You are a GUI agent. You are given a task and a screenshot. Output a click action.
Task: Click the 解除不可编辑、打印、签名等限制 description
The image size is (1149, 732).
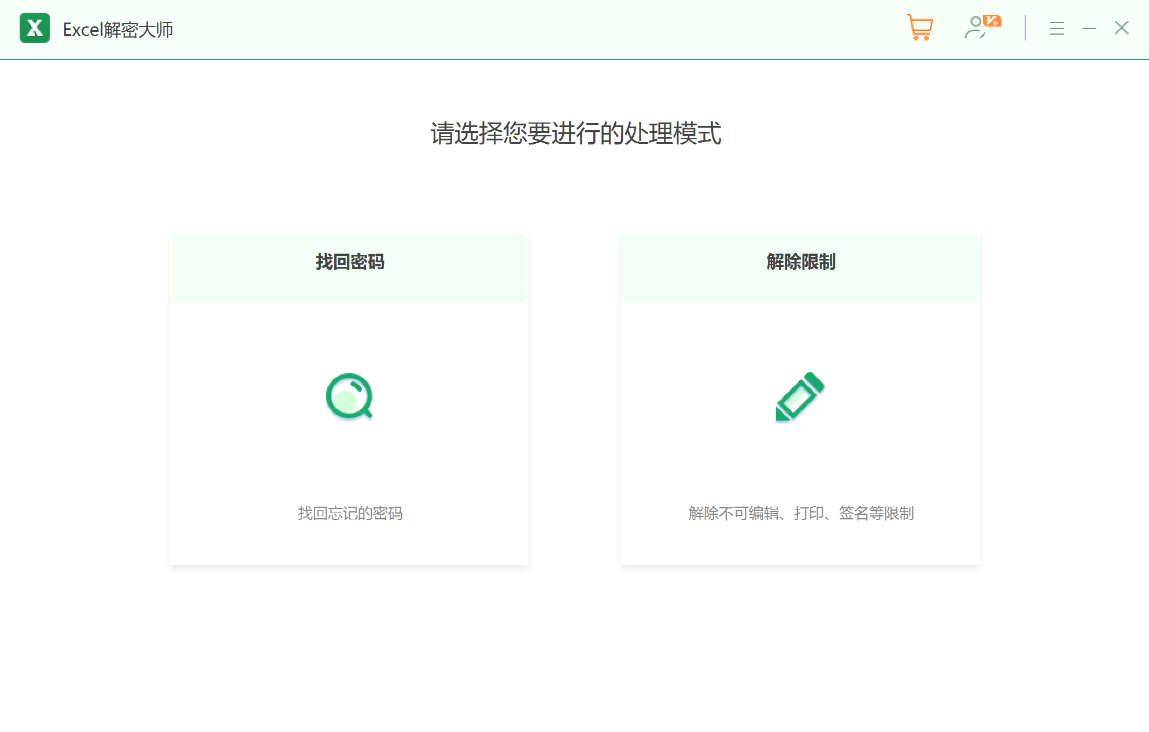801,513
